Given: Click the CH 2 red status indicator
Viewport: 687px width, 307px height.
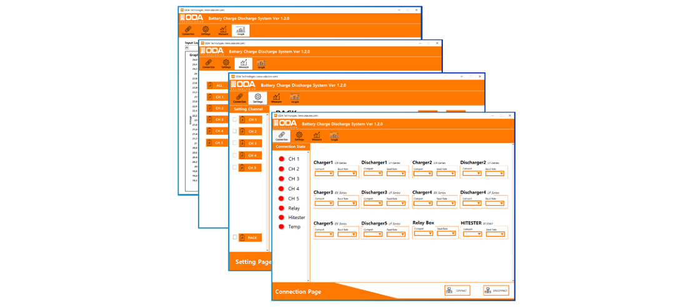Looking at the screenshot, I should coord(282,169).
